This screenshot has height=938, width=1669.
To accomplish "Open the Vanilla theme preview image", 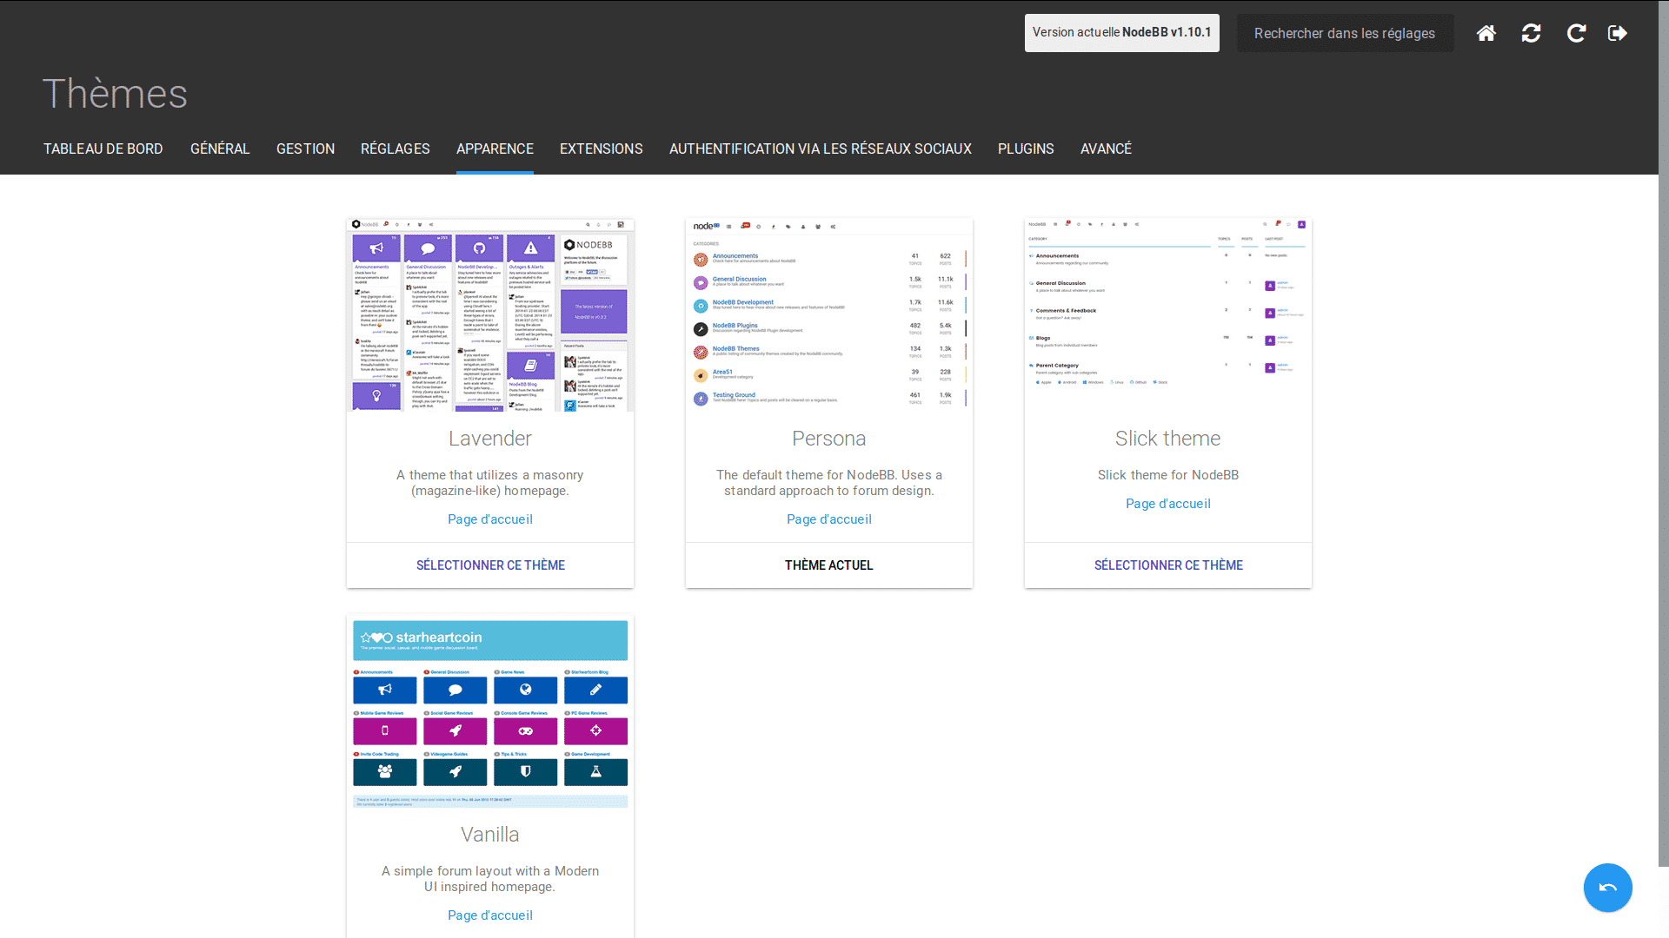I will click(490, 712).
